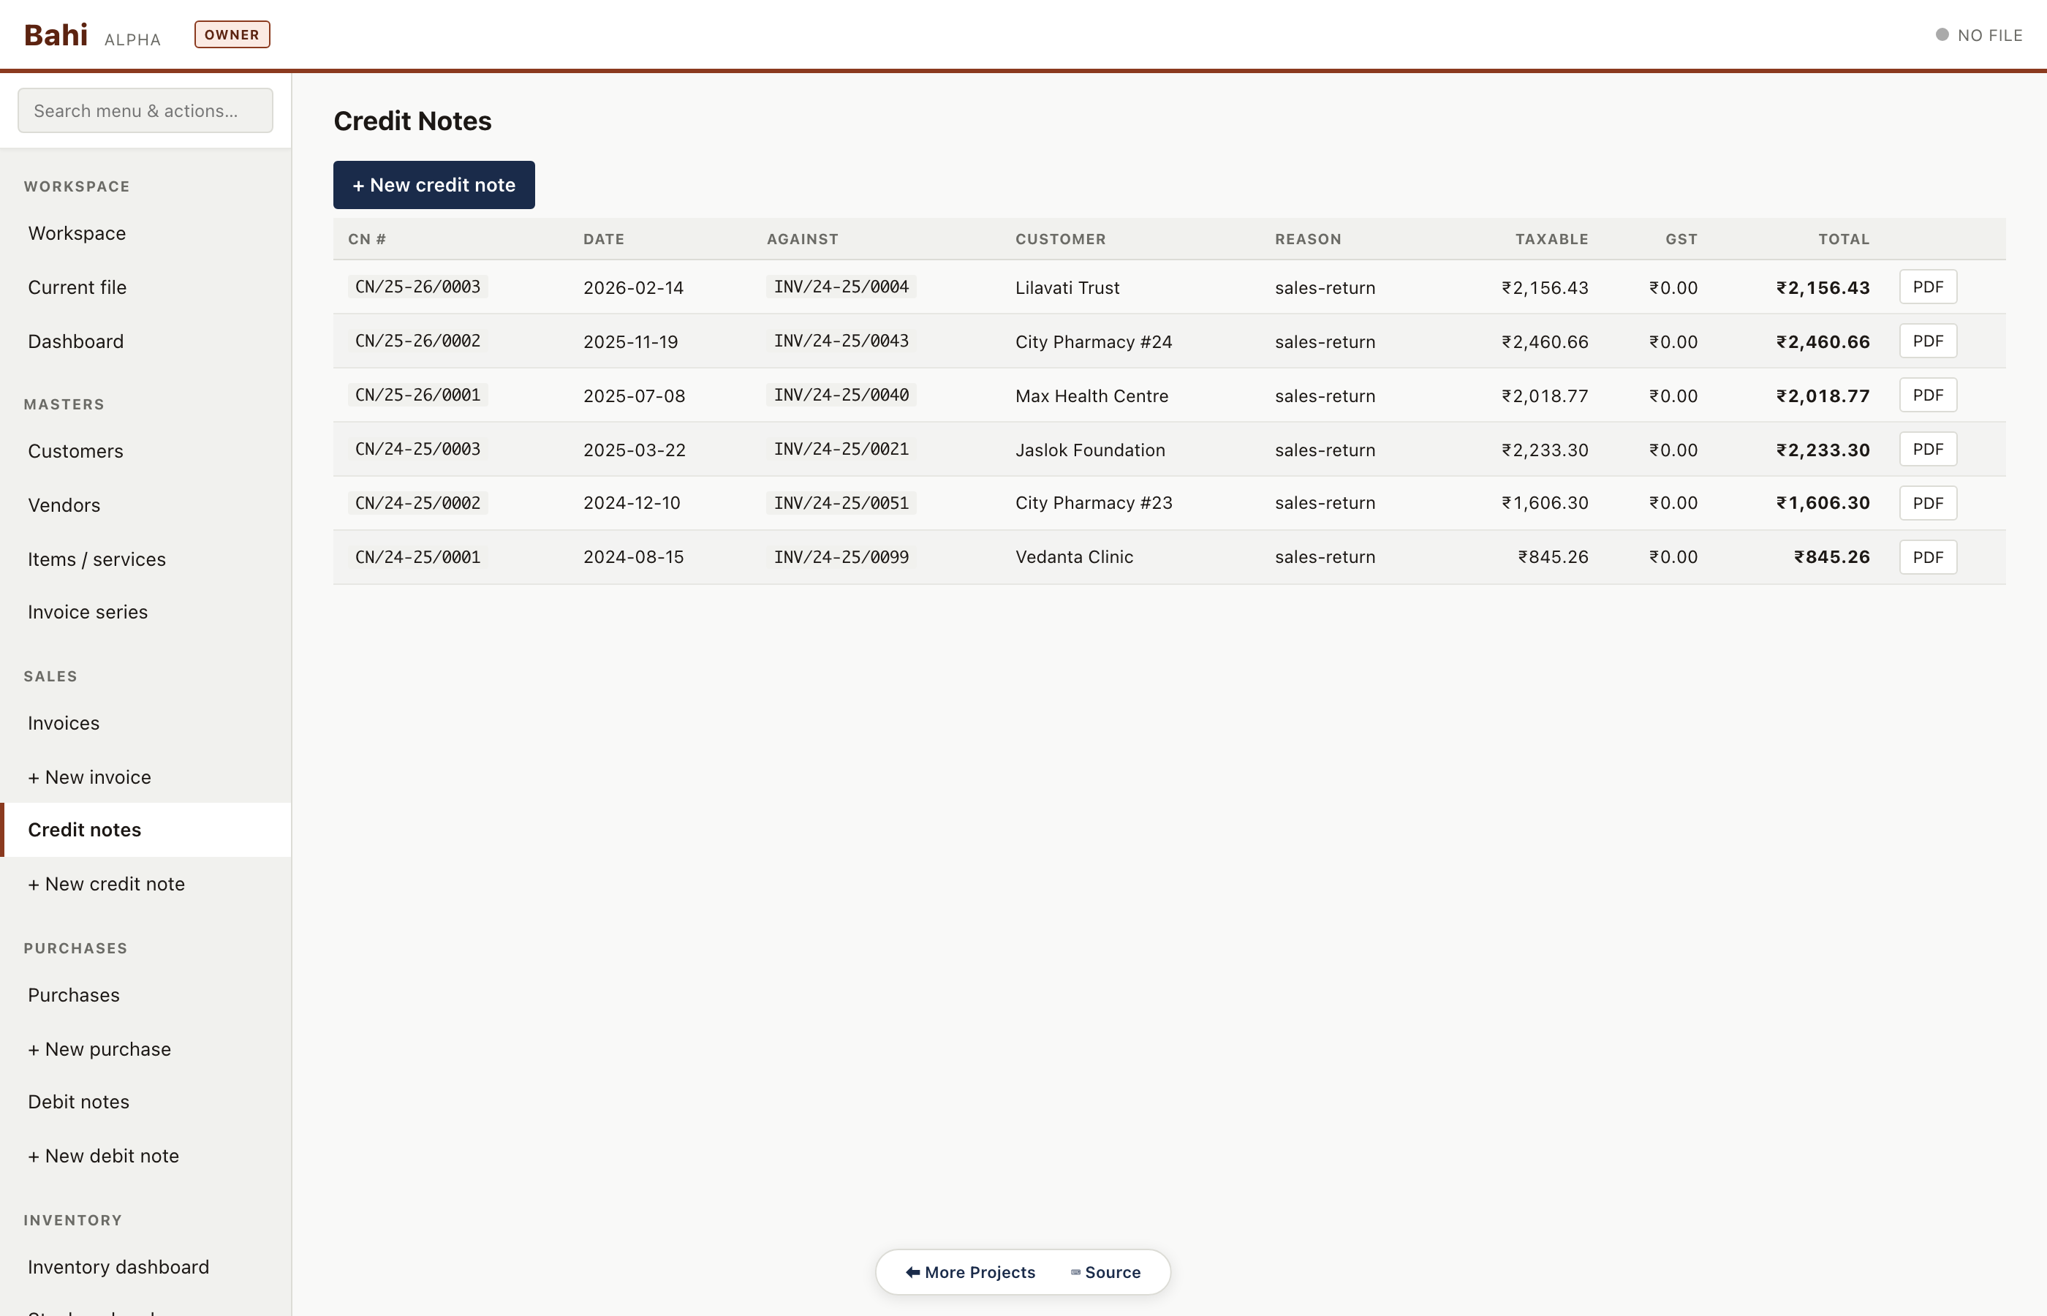This screenshot has width=2047, height=1316.
Task: Click + New invoice in sidebar
Action: (90, 776)
